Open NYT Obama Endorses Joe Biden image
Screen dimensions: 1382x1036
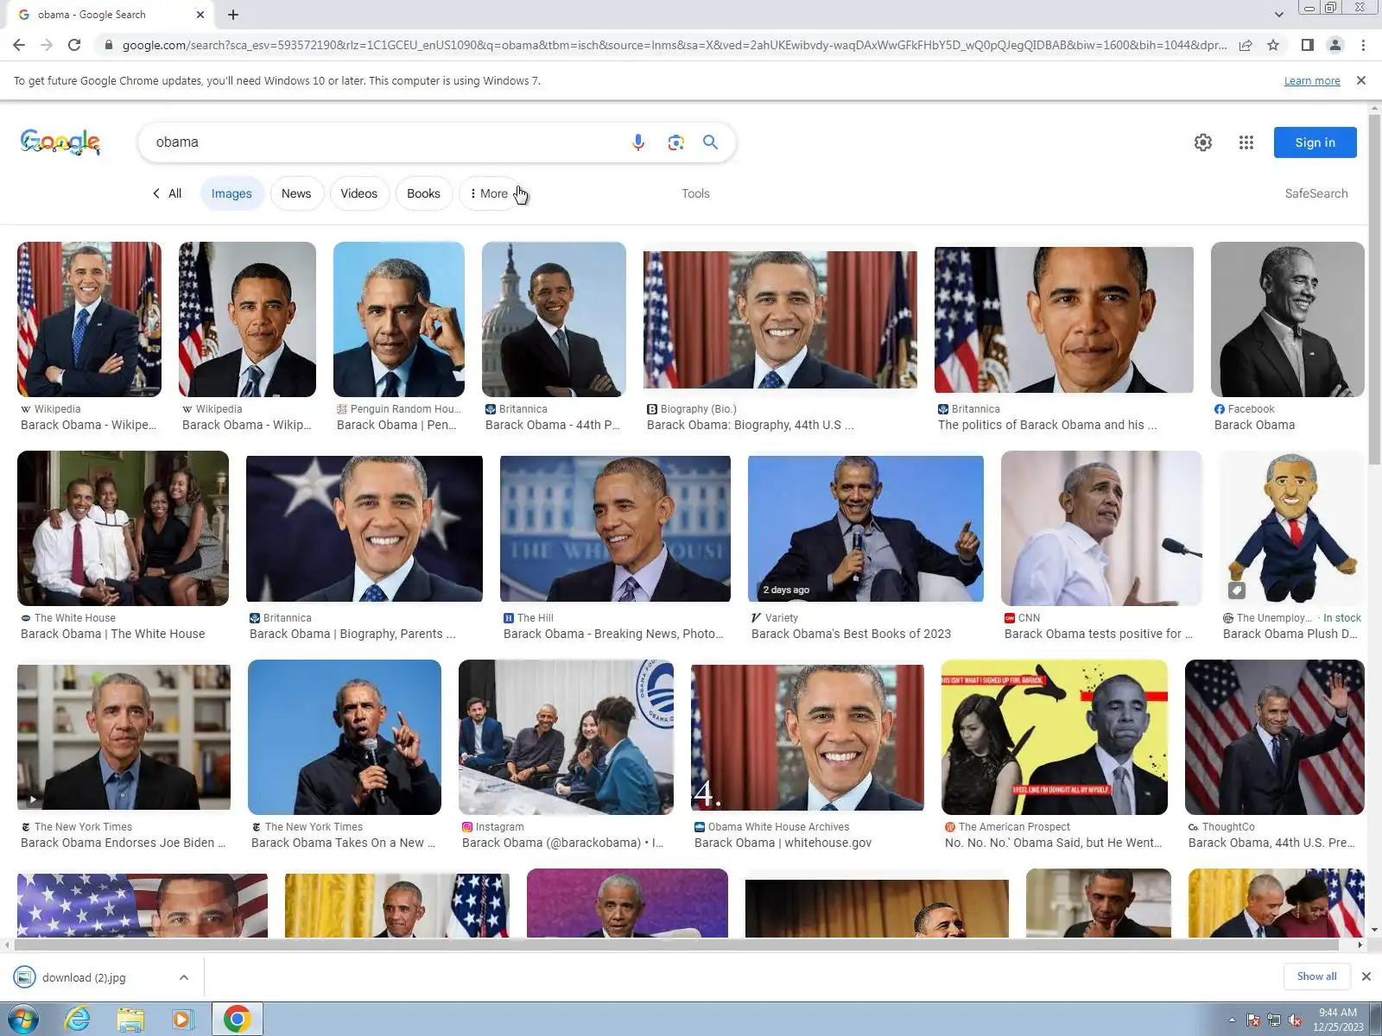pyautogui.click(x=124, y=737)
